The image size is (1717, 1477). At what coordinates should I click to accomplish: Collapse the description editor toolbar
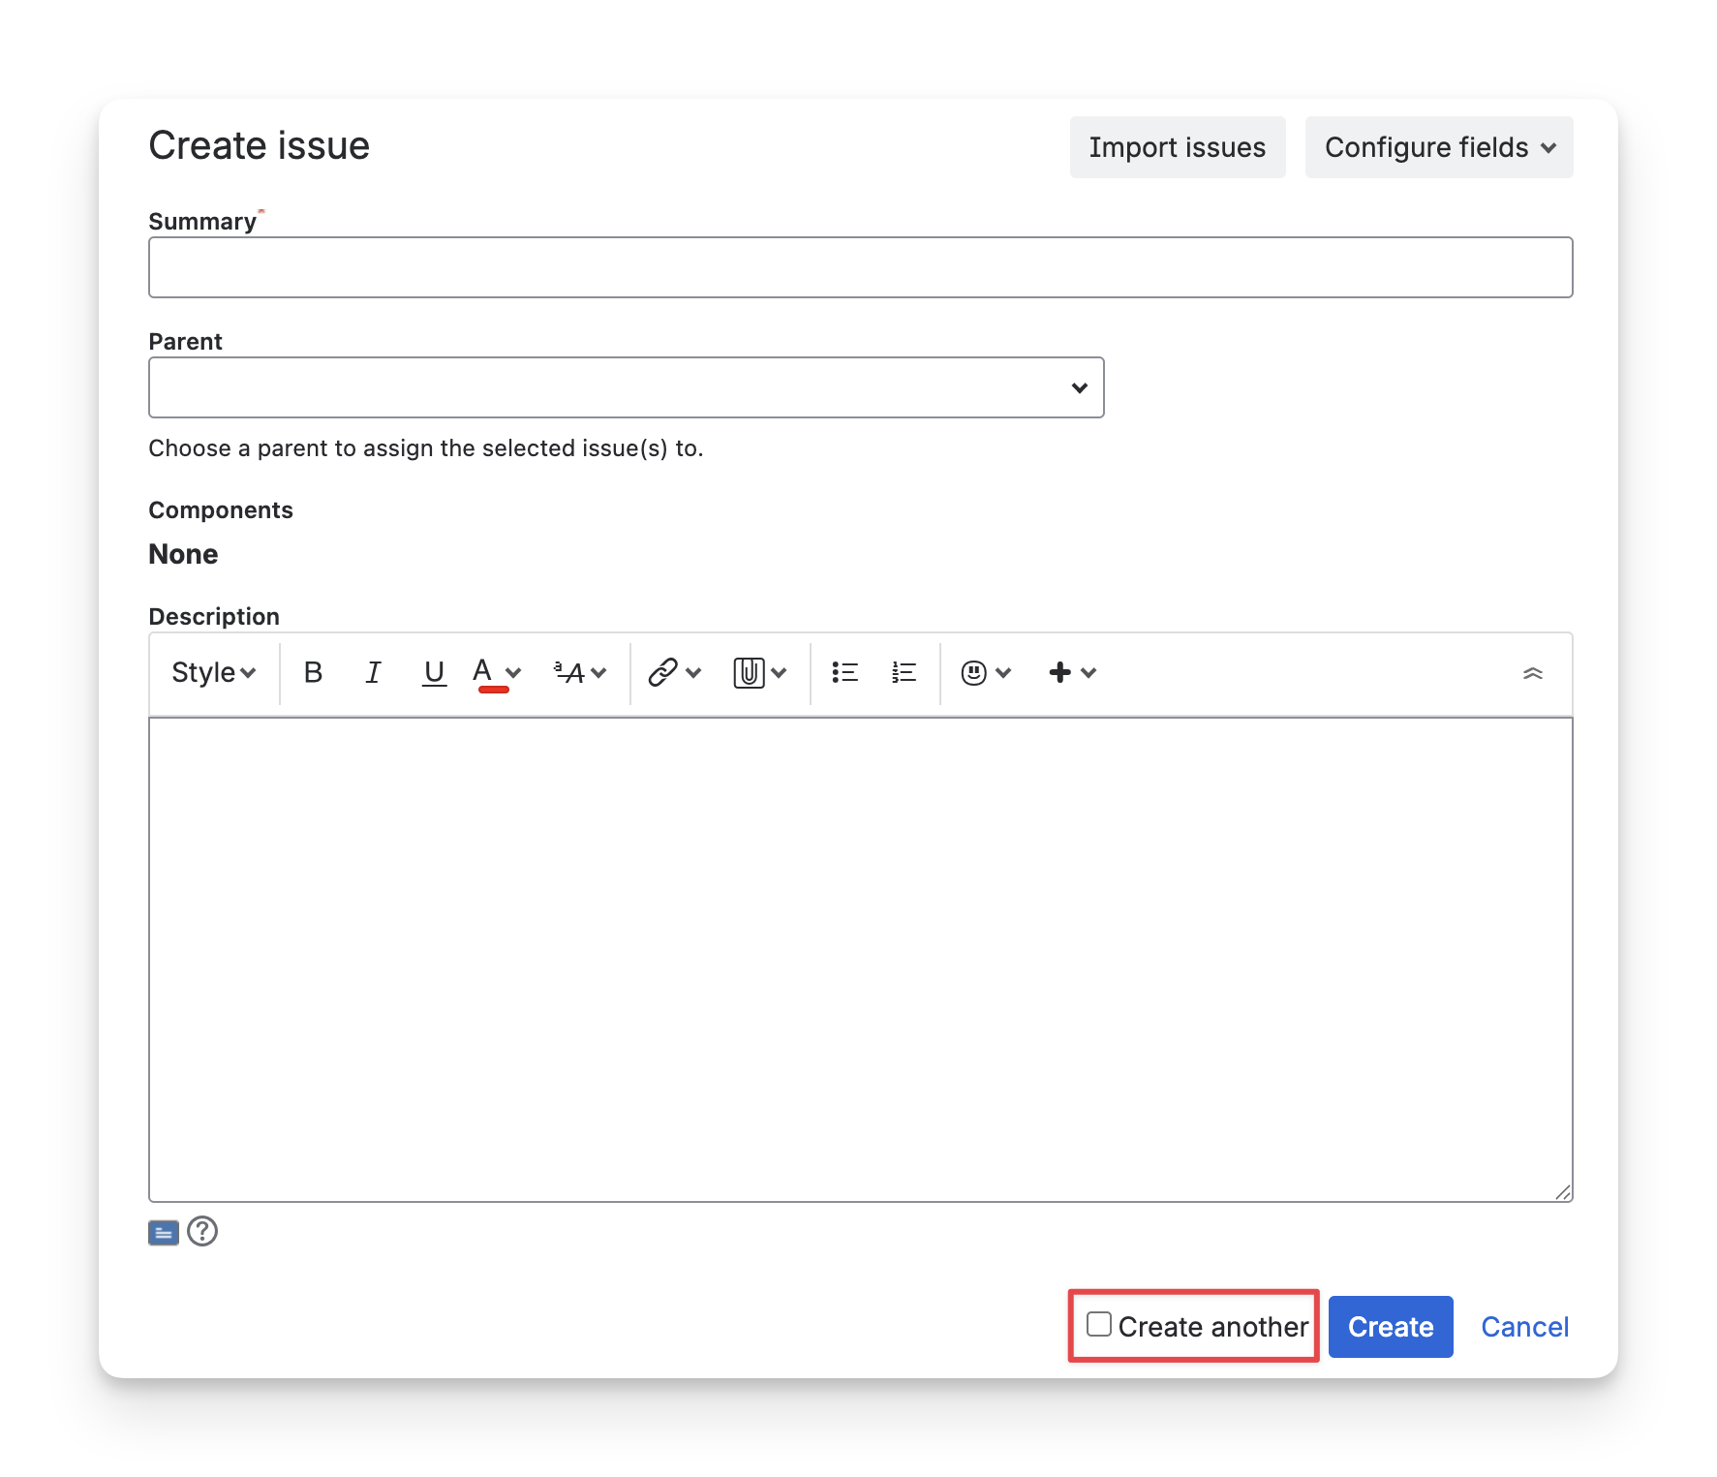1532,673
